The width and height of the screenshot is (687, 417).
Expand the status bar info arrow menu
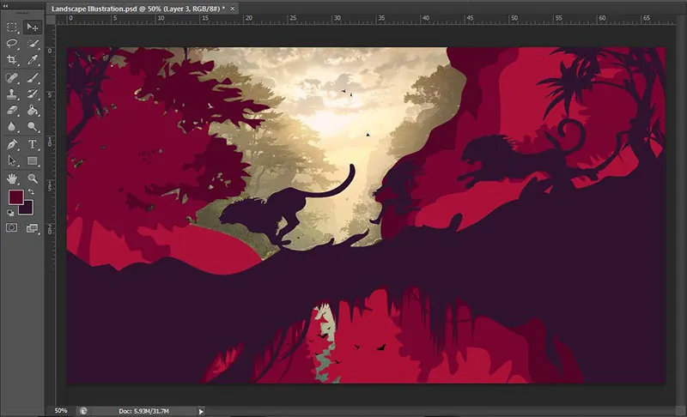pos(201,411)
